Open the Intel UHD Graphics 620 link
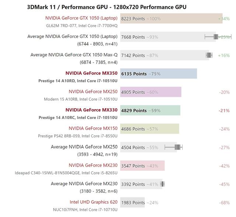 click(x=93, y=202)
